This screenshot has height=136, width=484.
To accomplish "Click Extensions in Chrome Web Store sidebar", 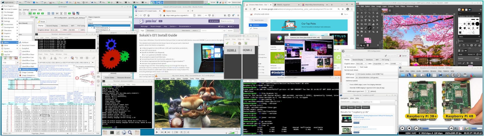I will pyautogui.click(x=258, y=25).
